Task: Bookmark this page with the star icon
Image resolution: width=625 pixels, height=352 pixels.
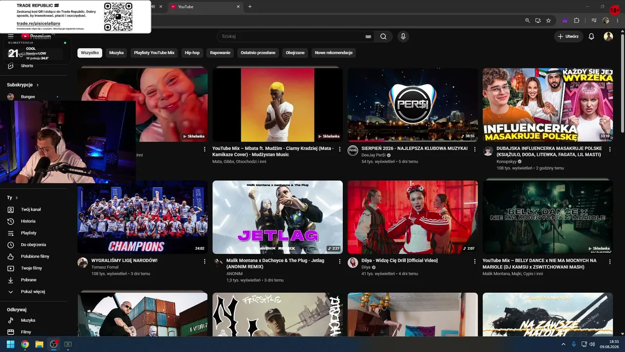Action: (x=548, y=21)
